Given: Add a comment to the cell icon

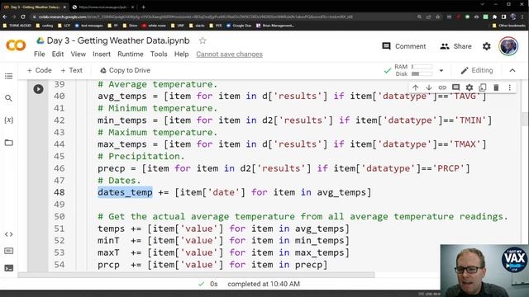Looking at the screenshot, I should (455, 87).
